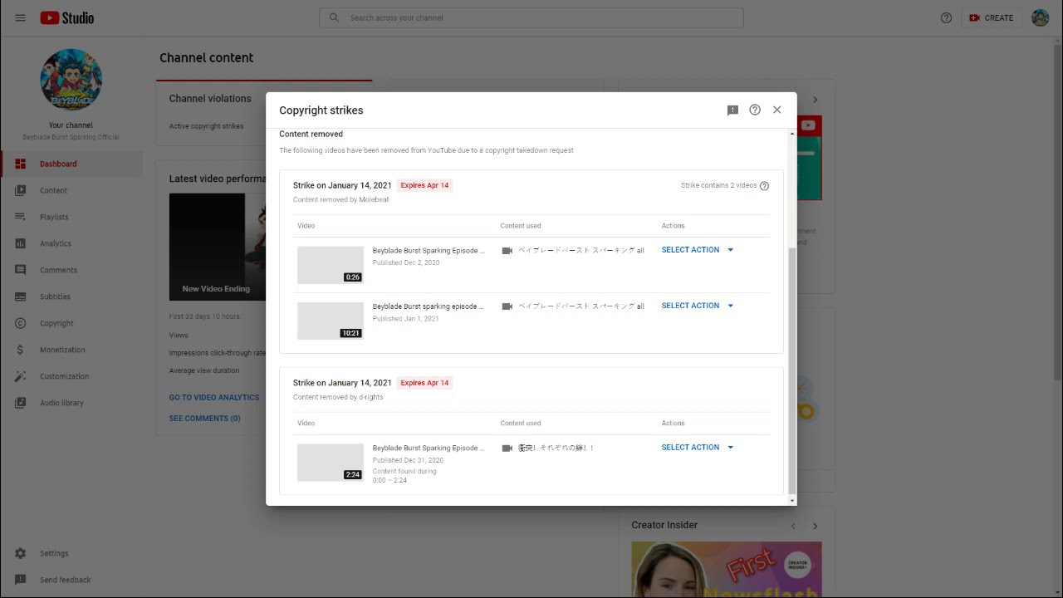Open Content in the sidebar
Screen dimensions: 1063x598
[x=71, y=190]
